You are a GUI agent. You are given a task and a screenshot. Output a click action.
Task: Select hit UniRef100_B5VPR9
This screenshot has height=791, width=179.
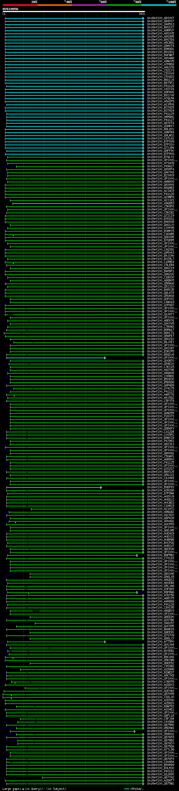click(x=161, y=765)
